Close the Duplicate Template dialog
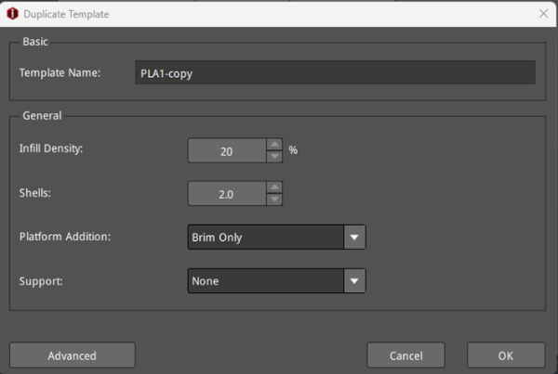This screenshot has width=558, height=374. click(543, 14)
